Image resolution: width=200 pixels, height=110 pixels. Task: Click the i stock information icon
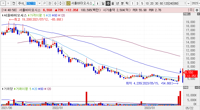pyautogui.click(x=97, y=3)
